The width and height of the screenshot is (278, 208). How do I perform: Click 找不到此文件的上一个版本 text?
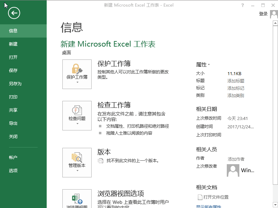[x=133, y=161]
